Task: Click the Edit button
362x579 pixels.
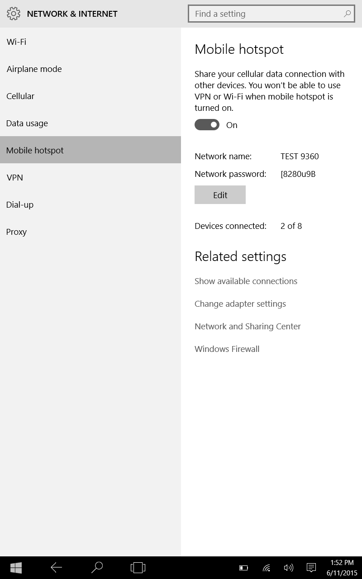Action: (220, 195)
